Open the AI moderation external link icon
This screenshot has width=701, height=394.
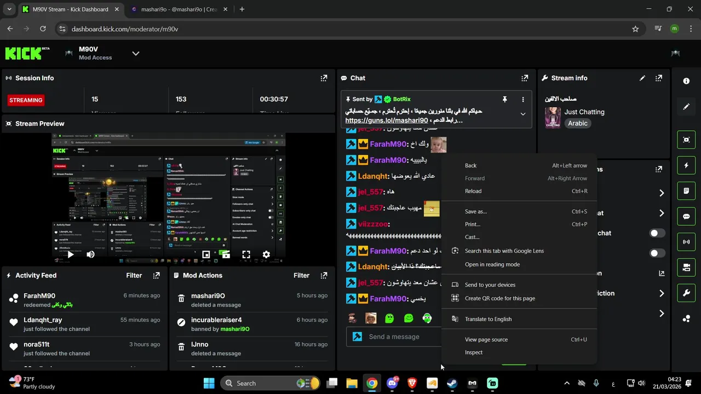coord(662,273)
